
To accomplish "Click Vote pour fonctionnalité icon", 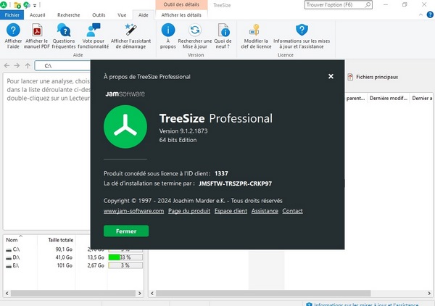I will (x=94, y=30).
